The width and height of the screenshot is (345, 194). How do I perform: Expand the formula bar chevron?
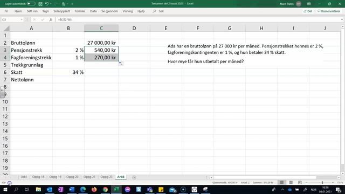(x=342, y=19)
